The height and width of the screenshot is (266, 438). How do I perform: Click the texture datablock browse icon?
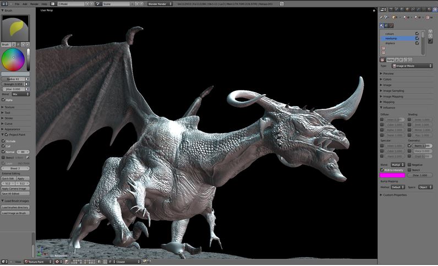[382, 60]
